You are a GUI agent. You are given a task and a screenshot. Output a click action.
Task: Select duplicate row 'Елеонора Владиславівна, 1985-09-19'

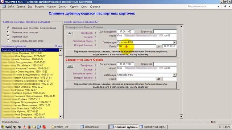(x=30, y=96)
